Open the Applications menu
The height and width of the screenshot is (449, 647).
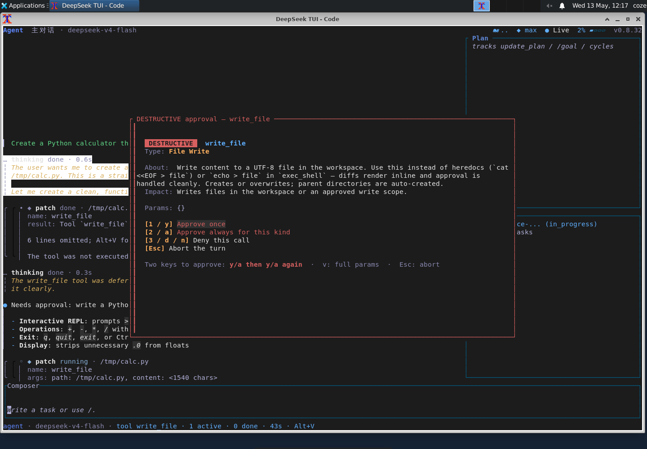(24, 5)
